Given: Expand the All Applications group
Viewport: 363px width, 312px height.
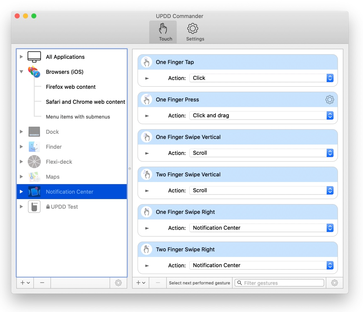Looking at the screenshot, I should 21,57.
